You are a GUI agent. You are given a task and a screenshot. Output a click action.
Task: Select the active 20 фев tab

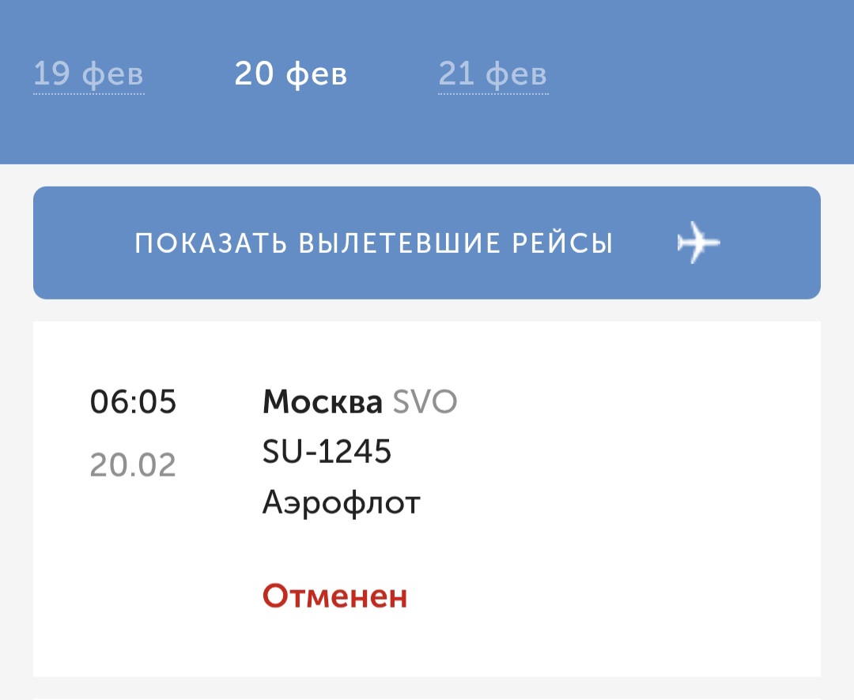point(291,73)
